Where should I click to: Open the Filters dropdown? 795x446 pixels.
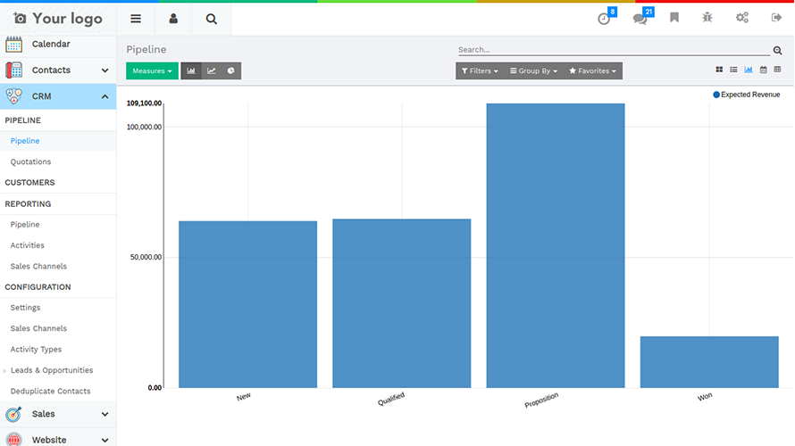[480, 70]
